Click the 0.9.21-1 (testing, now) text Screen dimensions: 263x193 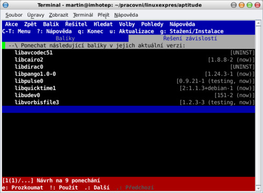point(215,81)
